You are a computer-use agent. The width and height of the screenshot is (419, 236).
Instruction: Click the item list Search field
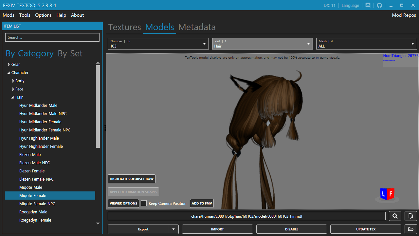coord(52,37)
